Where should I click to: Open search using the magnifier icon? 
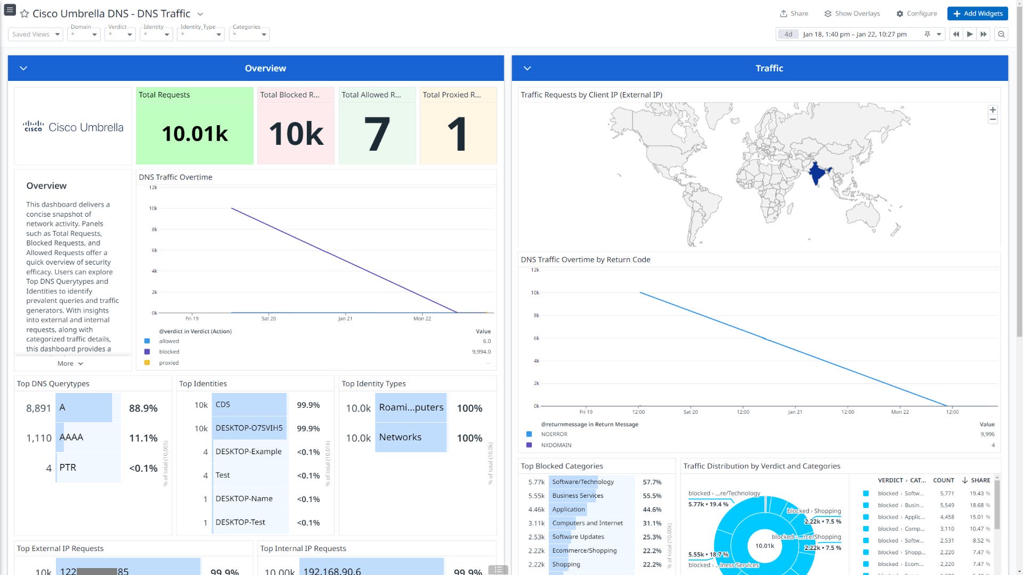(1001, 34)
